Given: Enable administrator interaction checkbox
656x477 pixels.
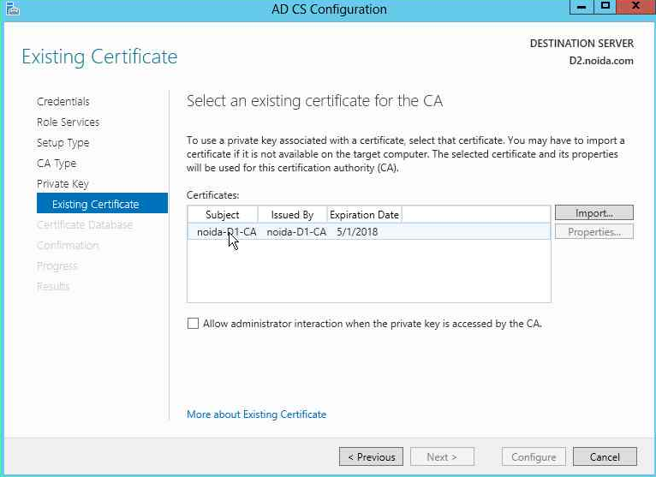Looking at the screenshot, I should point(193,324).
